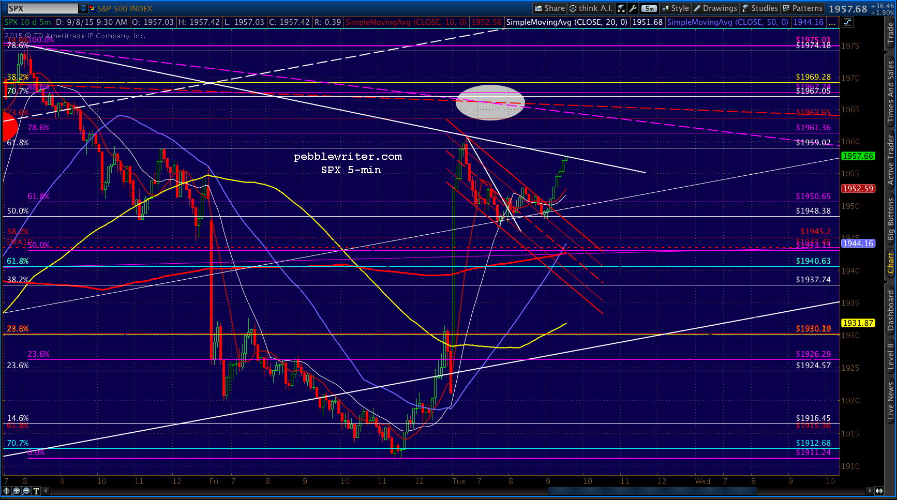Click the SPX symbol input field

click(42, 9)
